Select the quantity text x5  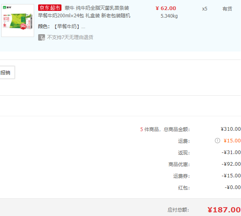[204, 9]
